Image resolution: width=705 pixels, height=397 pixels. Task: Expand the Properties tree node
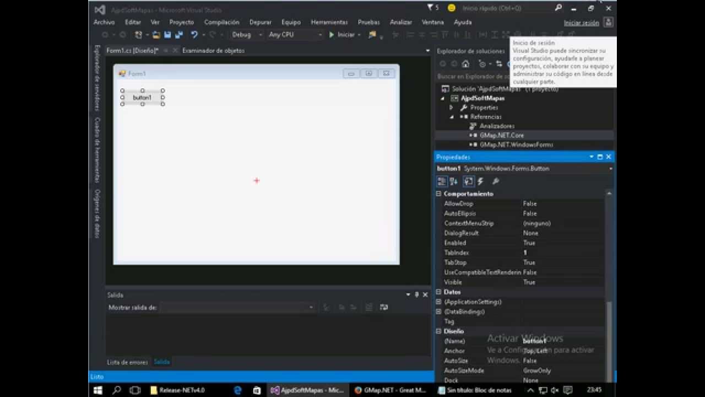451,108
